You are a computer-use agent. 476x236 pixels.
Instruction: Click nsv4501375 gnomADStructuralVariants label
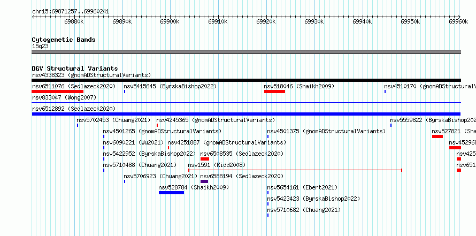tap(326, 131)
